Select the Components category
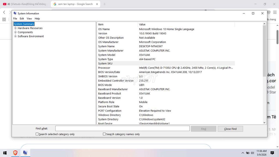Screen dimensions: 279x157 coord(25,32)
